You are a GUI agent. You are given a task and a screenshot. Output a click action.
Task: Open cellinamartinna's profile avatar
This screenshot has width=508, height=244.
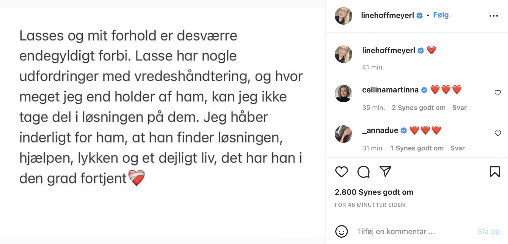click(x=343, y=94)
